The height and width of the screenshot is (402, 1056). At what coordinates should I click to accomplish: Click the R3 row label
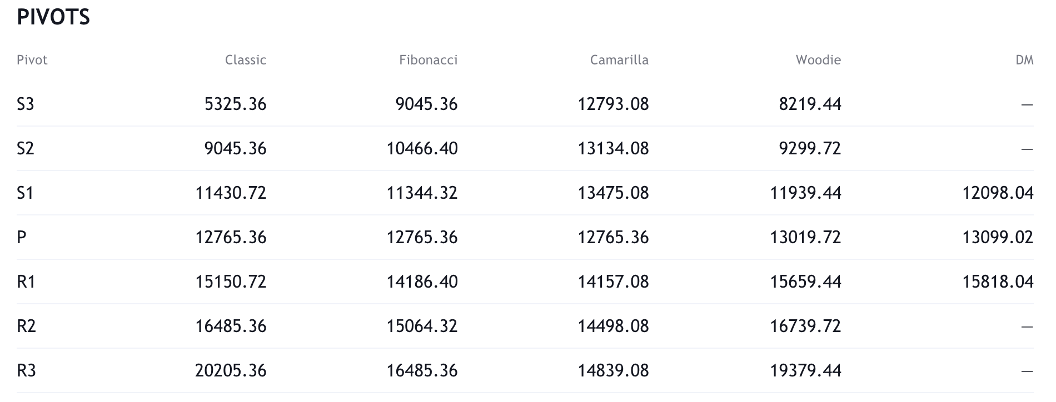[x=26, y=370]
